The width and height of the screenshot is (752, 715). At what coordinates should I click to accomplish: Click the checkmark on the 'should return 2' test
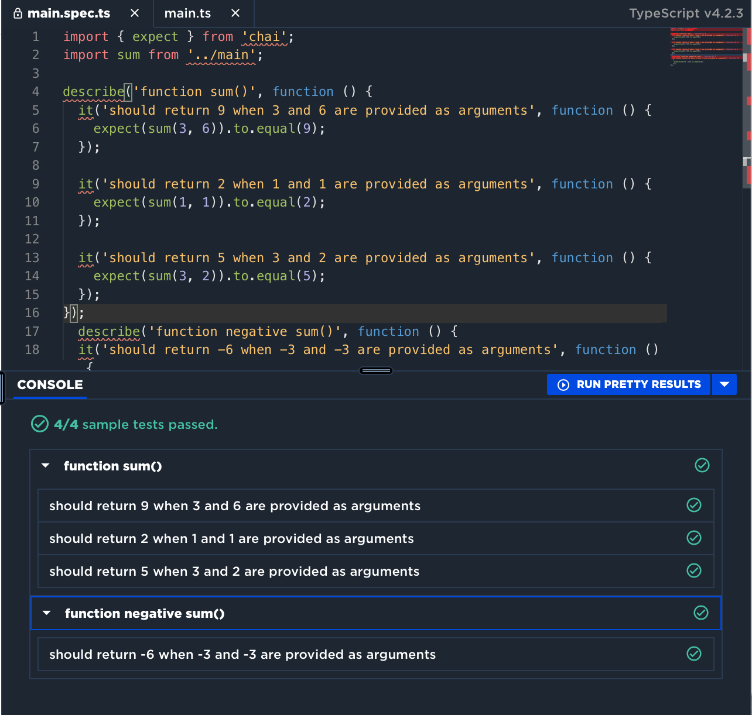[x=694, y=538]
